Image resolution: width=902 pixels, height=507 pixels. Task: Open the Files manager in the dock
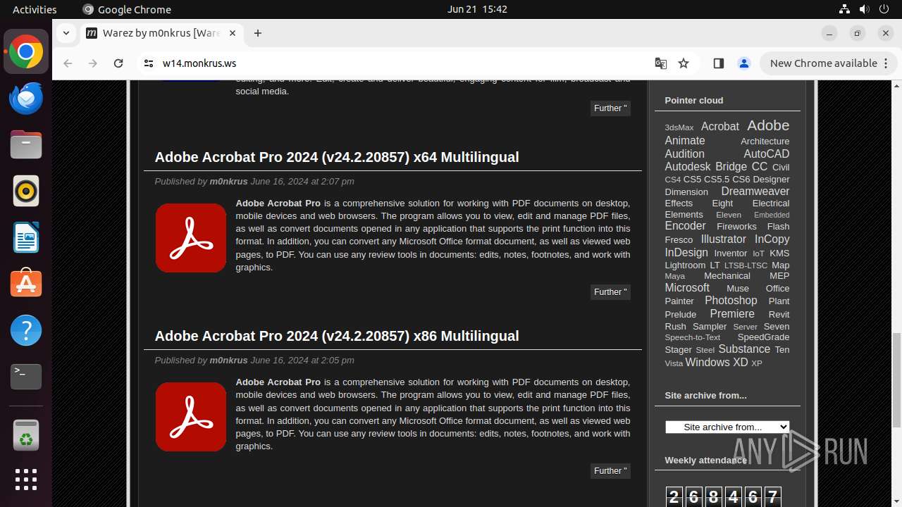coord(26,145)
